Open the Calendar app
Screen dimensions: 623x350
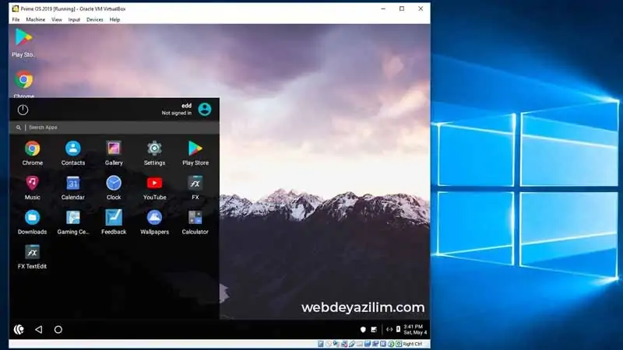pyautogui.click(x=73, y=187)
